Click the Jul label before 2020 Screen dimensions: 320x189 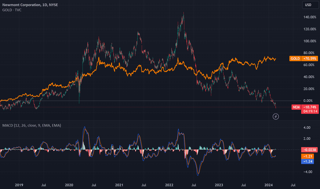[44, 185]
